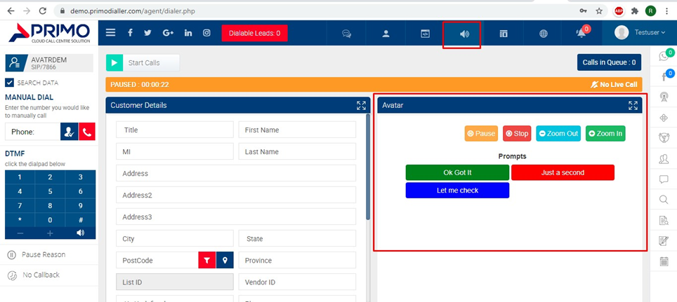Open the Facebook link in header
The width and height of the screenshot is (677, 302).
pyautogui.click(x=130, y=33)
